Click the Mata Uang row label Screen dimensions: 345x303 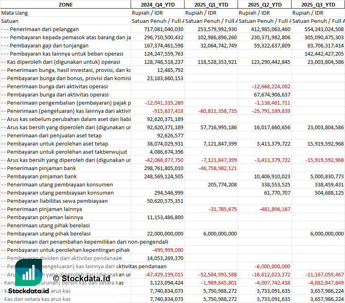(x=15, y=13)
